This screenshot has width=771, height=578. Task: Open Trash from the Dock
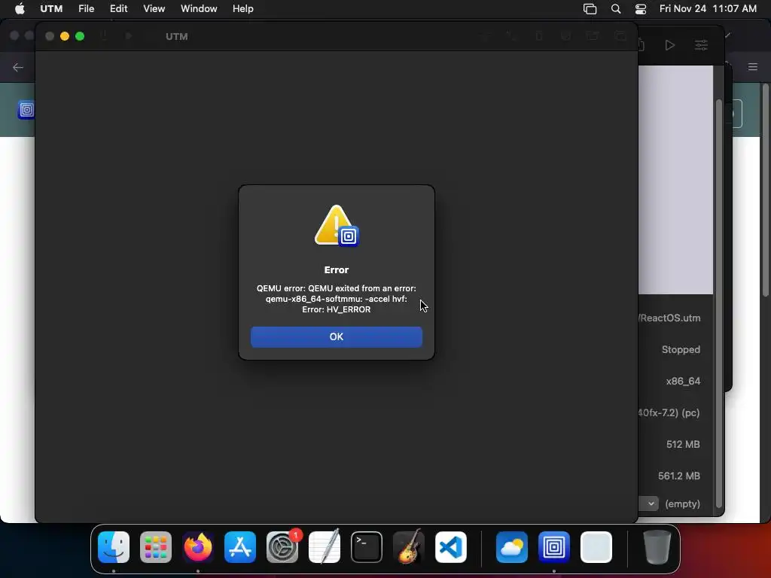657,547
